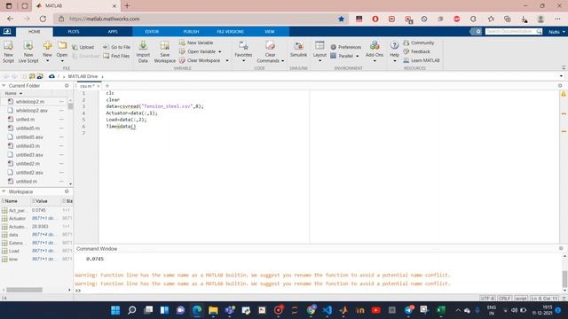Click the Help icon
568x319 pixels.
tap(394, 45)
